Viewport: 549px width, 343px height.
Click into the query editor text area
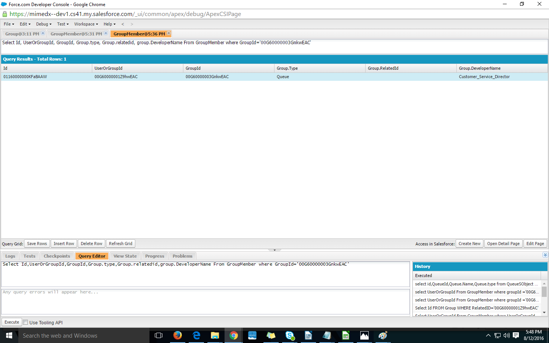205,274
